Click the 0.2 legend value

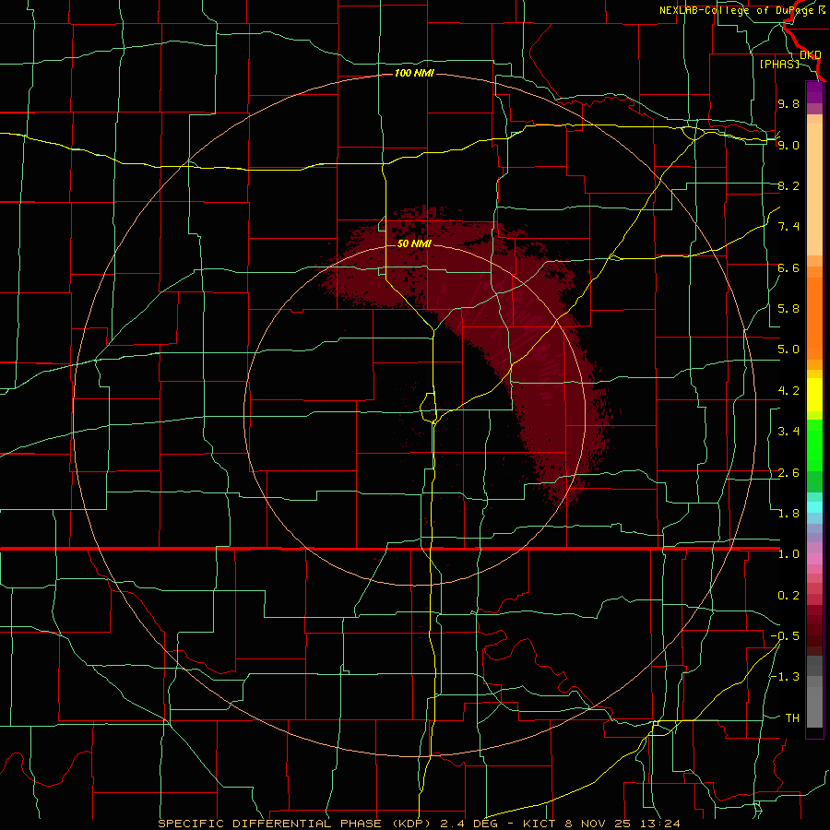[788, 596]
